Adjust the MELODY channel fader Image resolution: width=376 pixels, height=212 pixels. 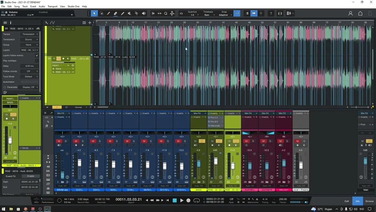pyautogui.click(x=284, y=163)
